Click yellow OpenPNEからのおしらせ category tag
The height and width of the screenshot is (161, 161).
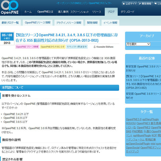(53, 47)
